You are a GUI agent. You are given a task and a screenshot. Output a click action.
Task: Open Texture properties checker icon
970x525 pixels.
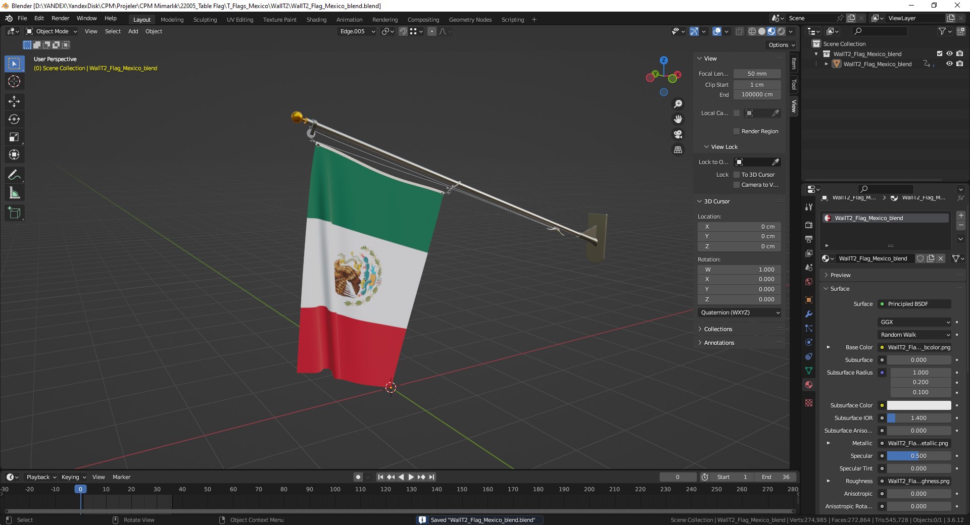coord(809,403)
